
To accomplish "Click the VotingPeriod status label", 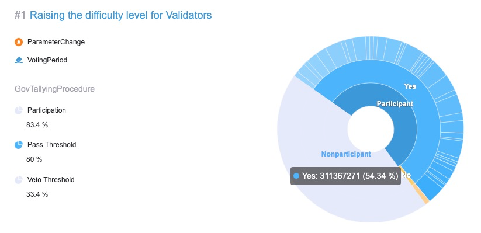I will [47, 60].
